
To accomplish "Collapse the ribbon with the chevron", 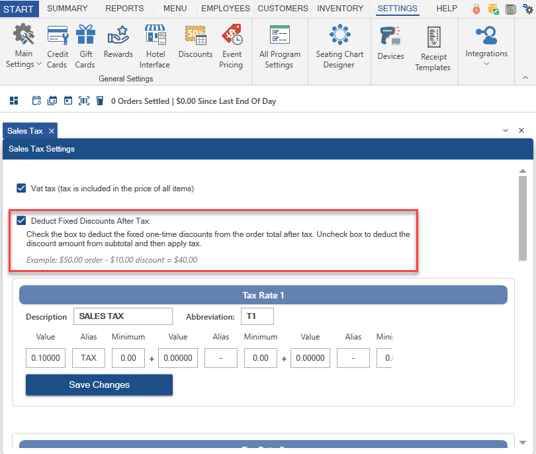I will pos(525,78).
